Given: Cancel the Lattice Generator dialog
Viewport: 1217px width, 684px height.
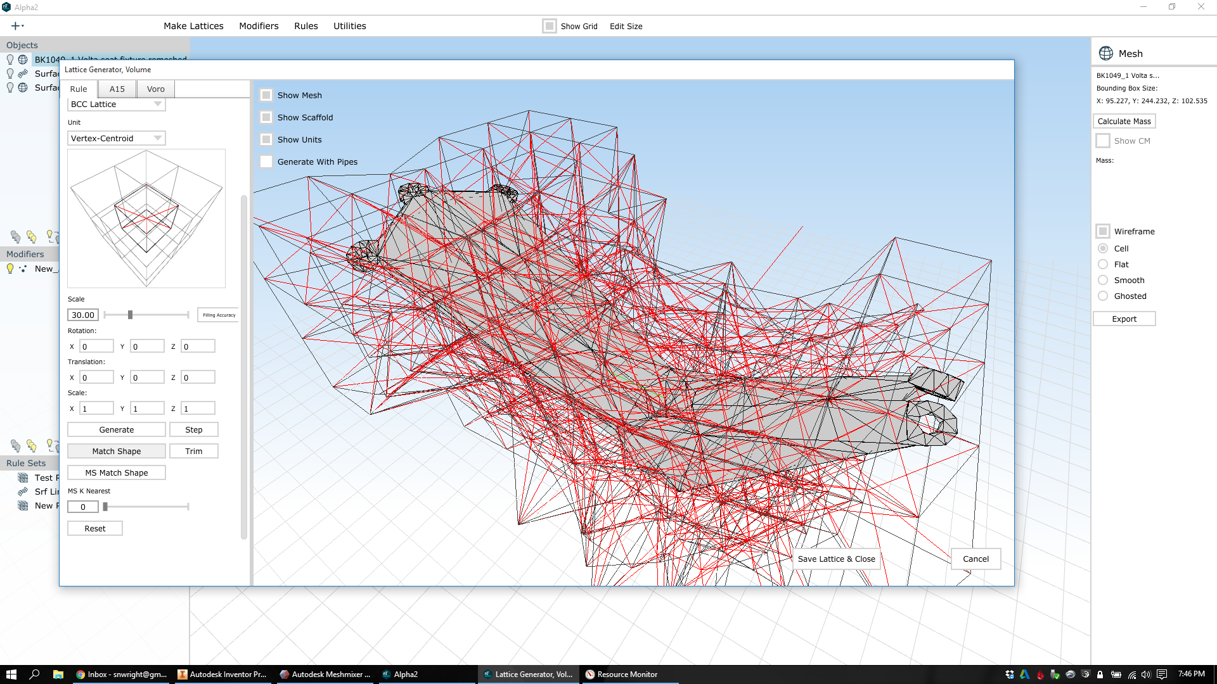Looking at the screenshot, I should (976, 559).
